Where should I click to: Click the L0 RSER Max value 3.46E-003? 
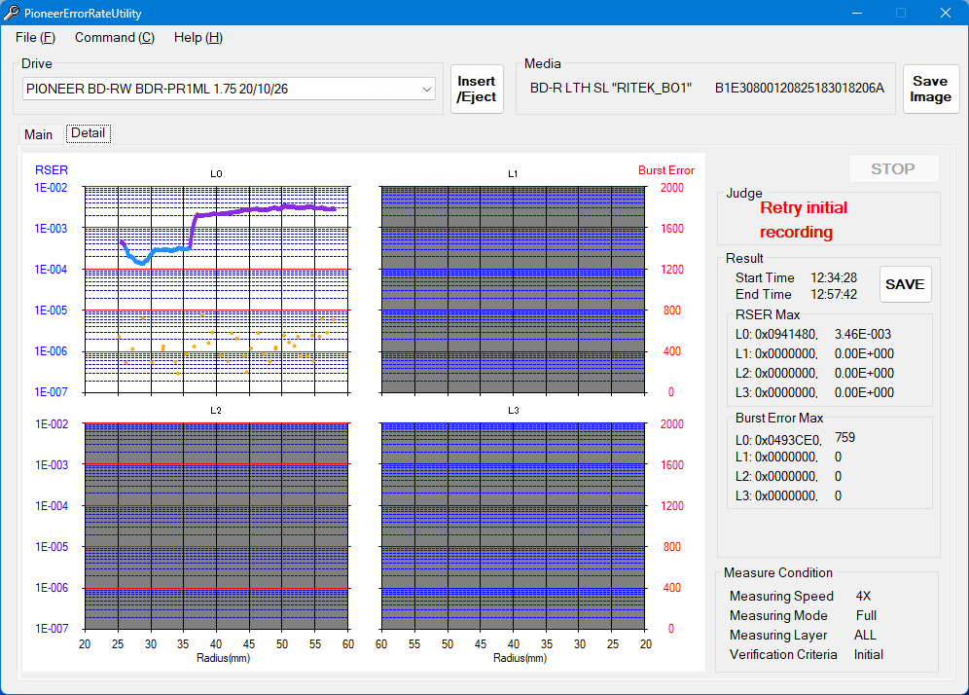click(863, 335)
